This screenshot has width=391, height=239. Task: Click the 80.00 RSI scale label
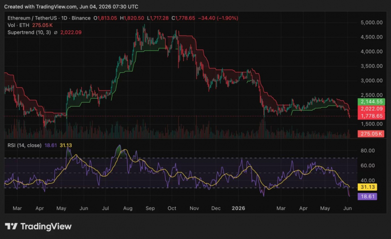pyautogui.click(x=368, y=151)
